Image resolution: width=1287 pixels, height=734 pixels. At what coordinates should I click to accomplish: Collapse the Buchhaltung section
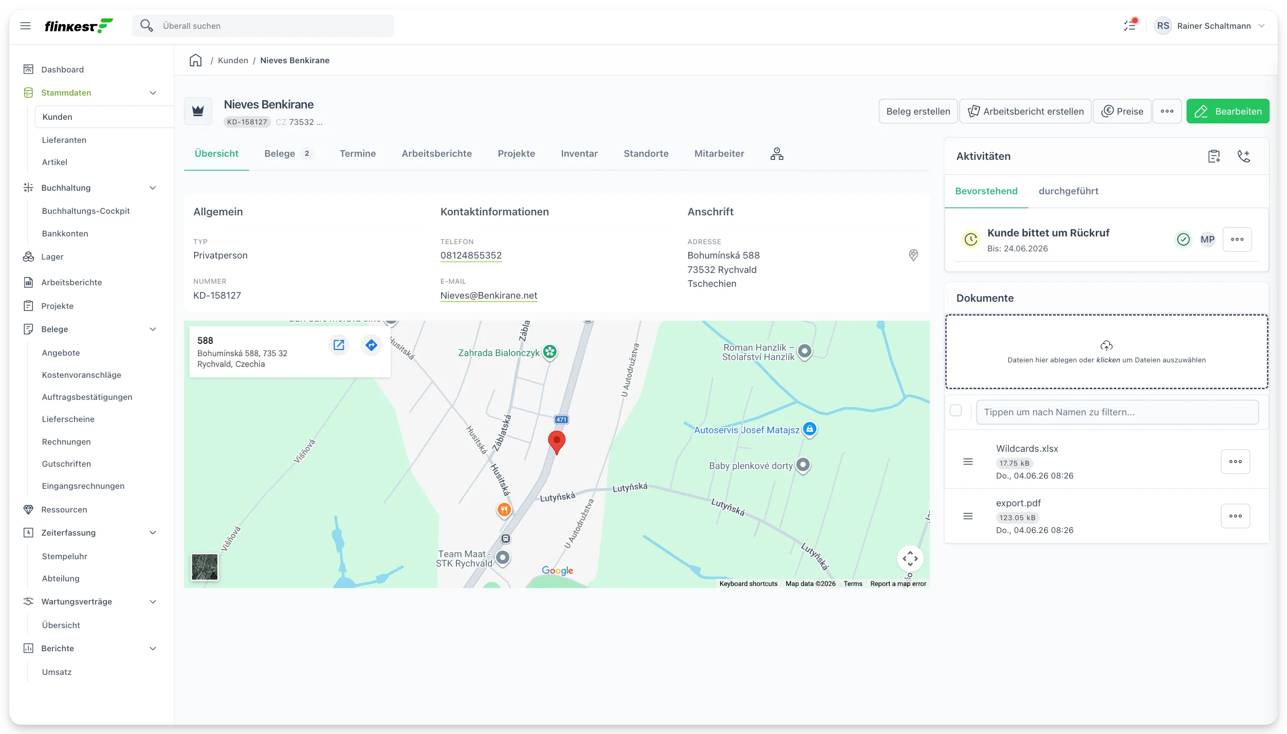click(x=153, y=188)
